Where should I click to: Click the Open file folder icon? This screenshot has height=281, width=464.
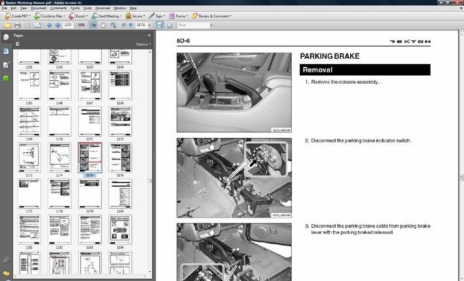[7, 25]
